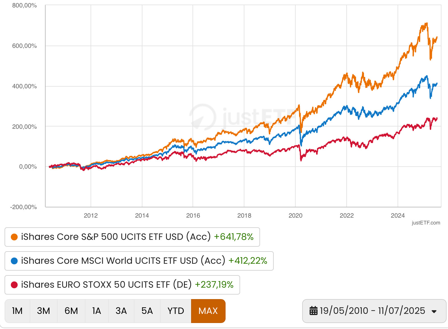The image size is (448, 329).
Task: Click the red EURO STOXX 50 legend dot
Action: point(14,285)
